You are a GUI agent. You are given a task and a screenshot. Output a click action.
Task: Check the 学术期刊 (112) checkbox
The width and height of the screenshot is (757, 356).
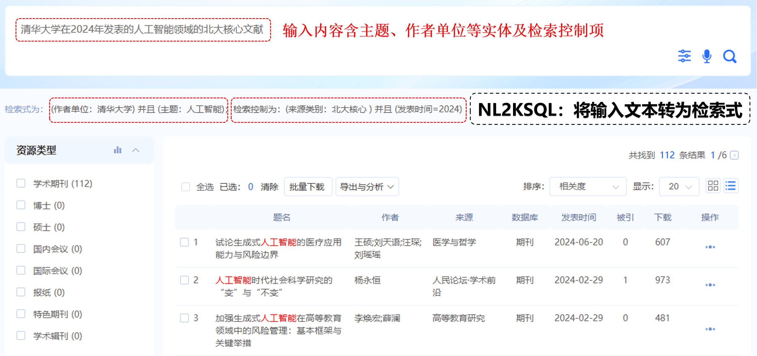21,183
